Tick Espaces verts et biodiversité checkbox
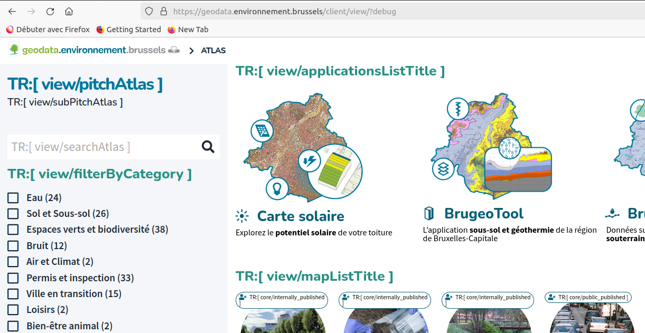Image resolution: width=645 pixels, height=333 pixels. click(x=13, y=230)
